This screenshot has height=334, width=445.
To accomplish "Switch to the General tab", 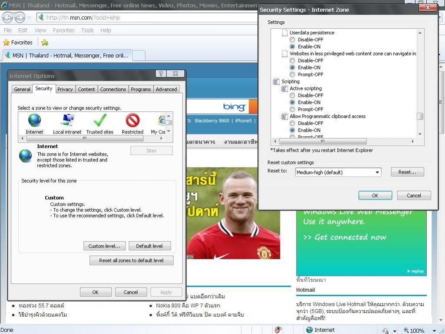I will pyautogui.click(x=22, y=89).
